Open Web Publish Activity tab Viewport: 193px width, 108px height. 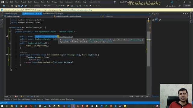pos(58,99)
